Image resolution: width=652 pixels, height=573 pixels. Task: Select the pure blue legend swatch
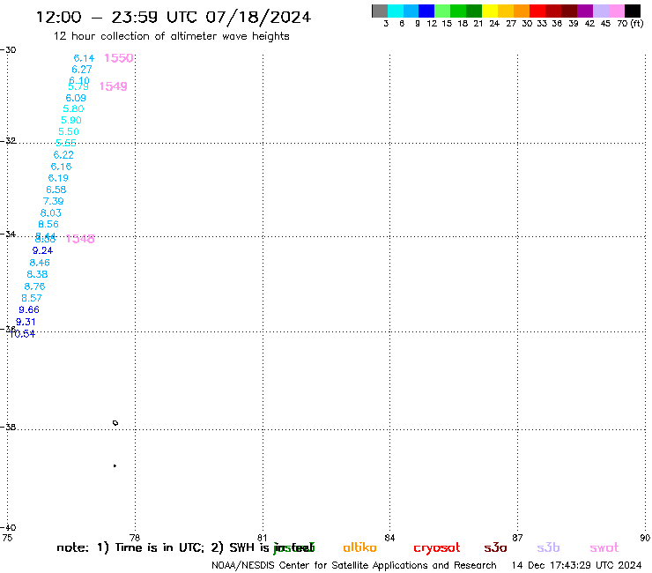[426, 11]
